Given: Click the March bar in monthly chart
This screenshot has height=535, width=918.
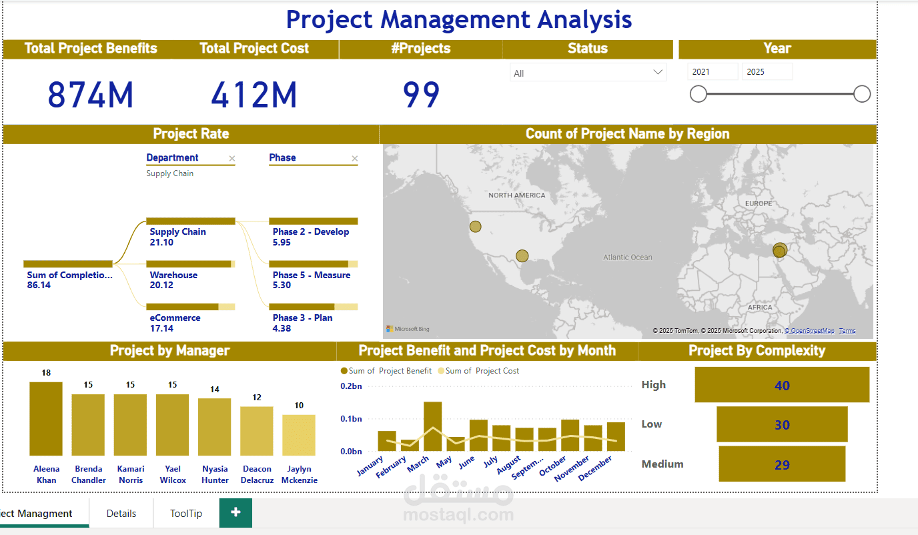Looking at the screenshot, I should (433, 426).
